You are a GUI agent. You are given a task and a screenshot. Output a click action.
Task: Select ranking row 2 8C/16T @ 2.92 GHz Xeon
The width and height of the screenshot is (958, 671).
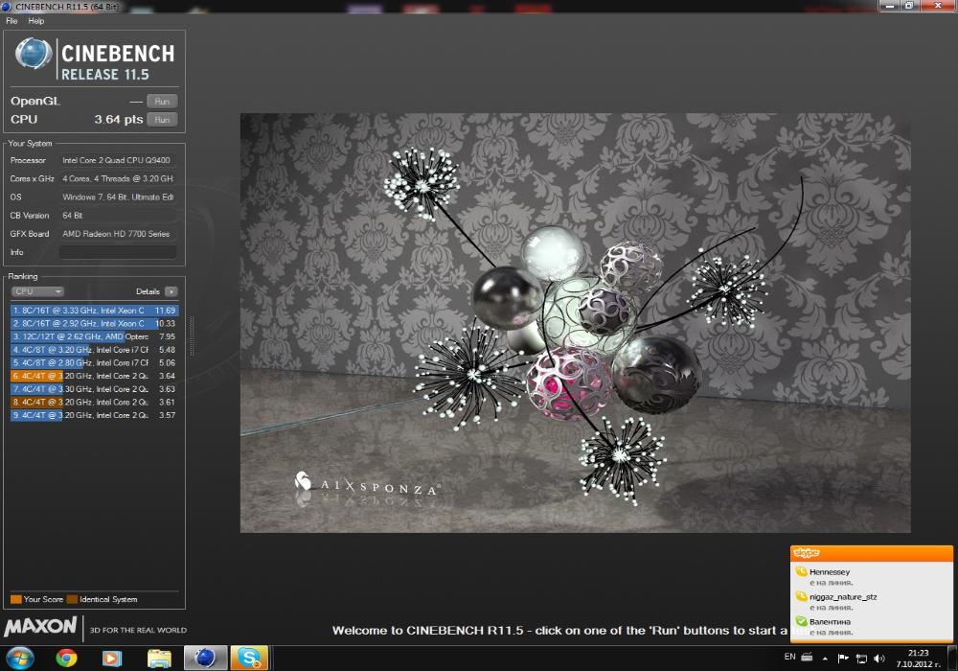pos(95,323)
